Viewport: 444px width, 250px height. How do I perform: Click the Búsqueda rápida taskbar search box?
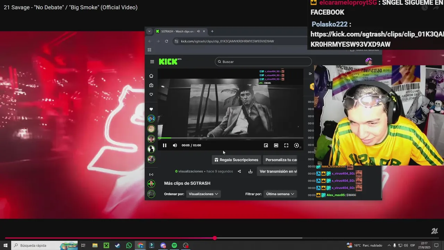click(44, 245)
